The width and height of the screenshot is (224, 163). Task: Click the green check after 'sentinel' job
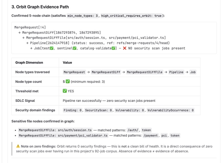tap(75, 48)
